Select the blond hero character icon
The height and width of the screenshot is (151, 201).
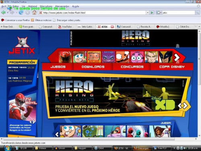tap(152, 57)
